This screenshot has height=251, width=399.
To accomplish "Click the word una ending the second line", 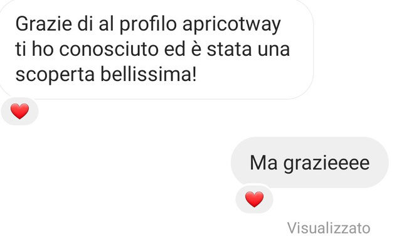I will point(274,51).
